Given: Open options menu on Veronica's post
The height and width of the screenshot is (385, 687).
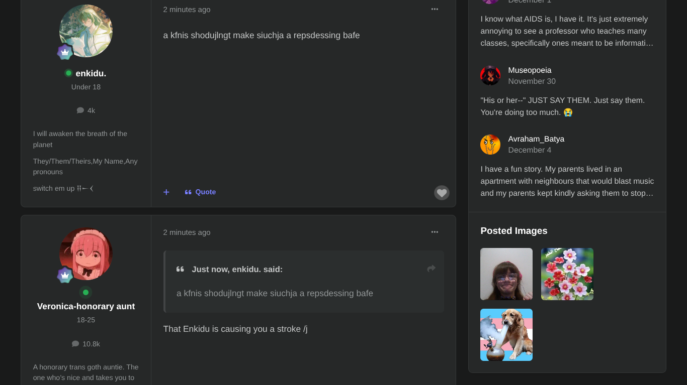Looking at the screenshot, I should (x=435, y=232).
